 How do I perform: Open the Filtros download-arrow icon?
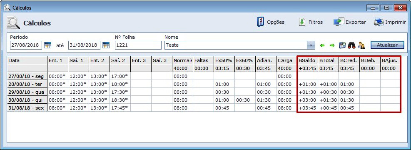[302, 22]
